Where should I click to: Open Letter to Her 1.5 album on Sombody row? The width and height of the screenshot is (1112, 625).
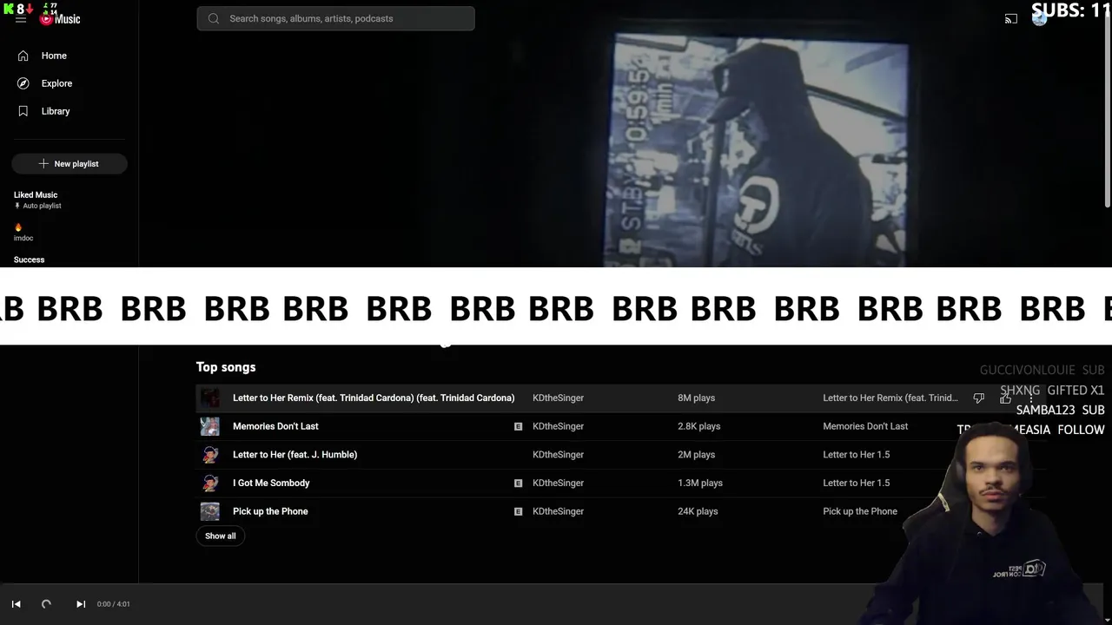pyautogui.click(x=856, y=483)
